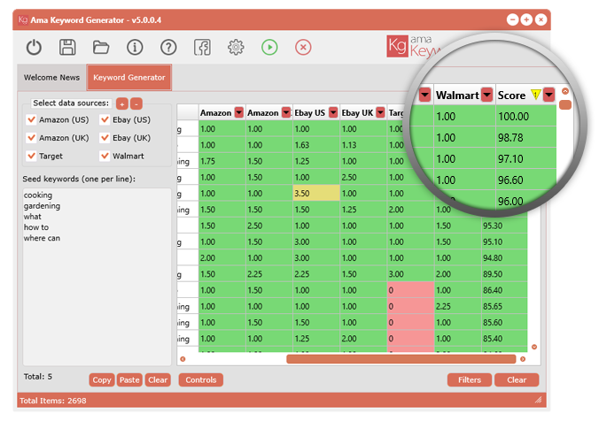The width and height of the screenshot is (599, 421).
Task: Click inside the seed keywords text area
Action: click(x=97, y=277)
